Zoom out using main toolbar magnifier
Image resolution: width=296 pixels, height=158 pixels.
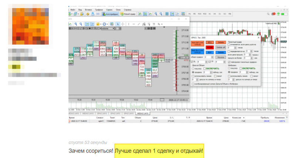(x=161, y=14)
